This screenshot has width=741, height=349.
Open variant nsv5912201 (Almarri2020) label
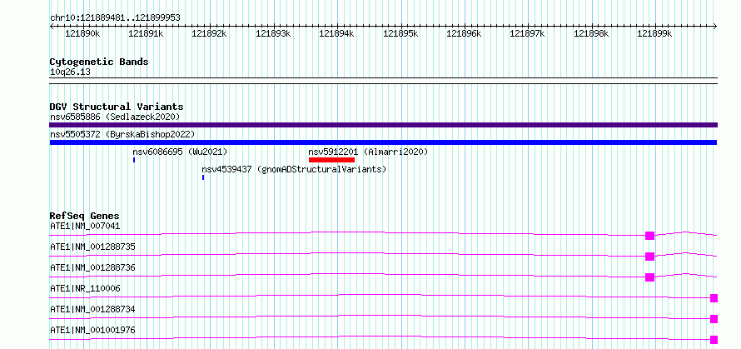[368, 152]
